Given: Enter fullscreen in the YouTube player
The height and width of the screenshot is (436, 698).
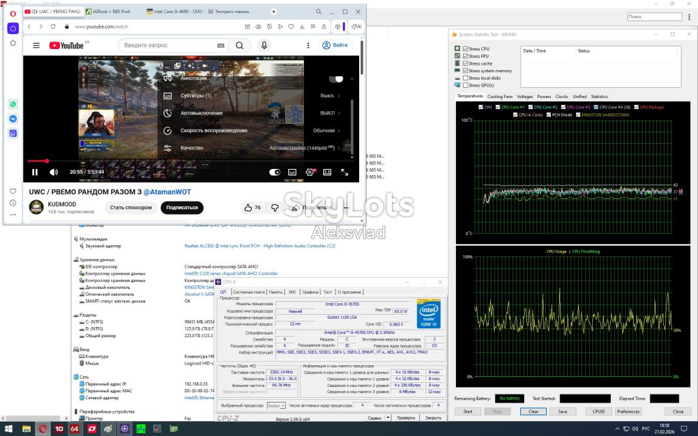Looking at the screenshot, I should coord(344,172).
